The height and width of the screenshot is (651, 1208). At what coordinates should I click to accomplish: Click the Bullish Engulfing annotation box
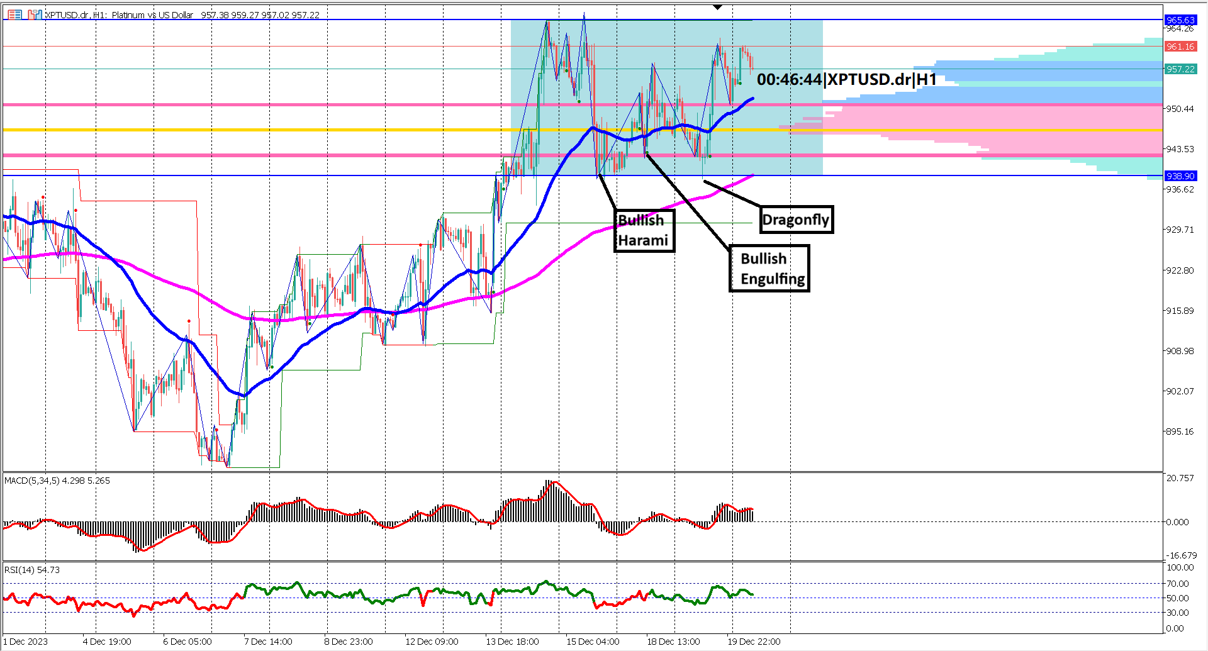[x=769, y=268]
